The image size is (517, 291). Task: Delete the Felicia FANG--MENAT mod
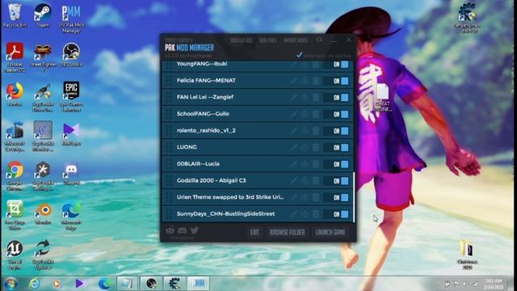316,81
